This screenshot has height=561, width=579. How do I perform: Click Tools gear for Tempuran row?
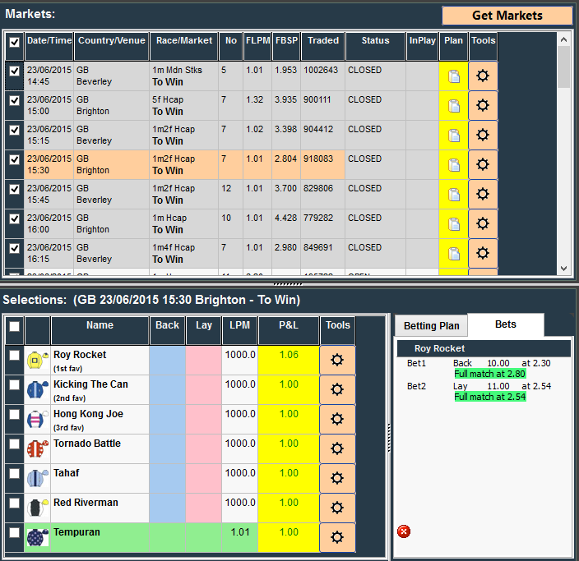tap(336, 537)
